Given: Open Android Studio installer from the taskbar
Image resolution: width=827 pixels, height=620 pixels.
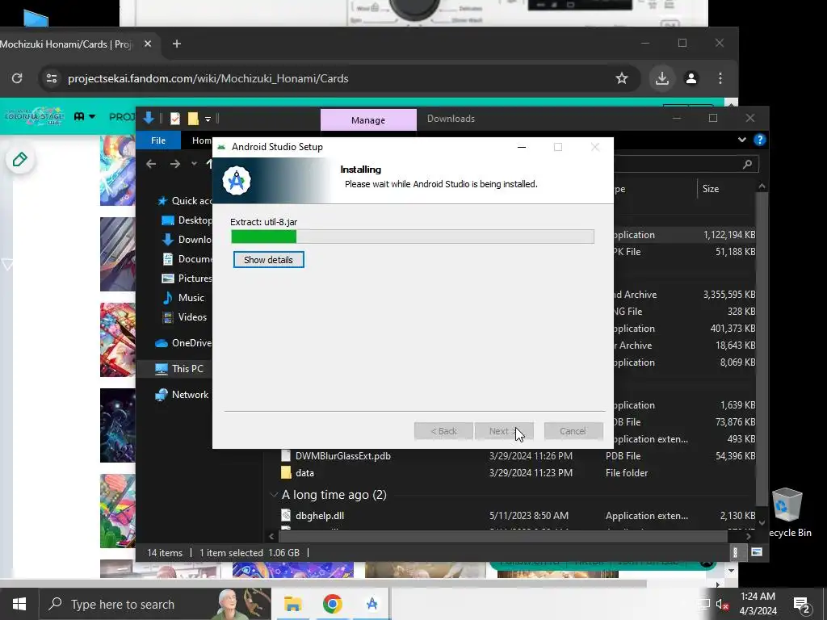Looking at the screenshot, I should tap(372, 604).
